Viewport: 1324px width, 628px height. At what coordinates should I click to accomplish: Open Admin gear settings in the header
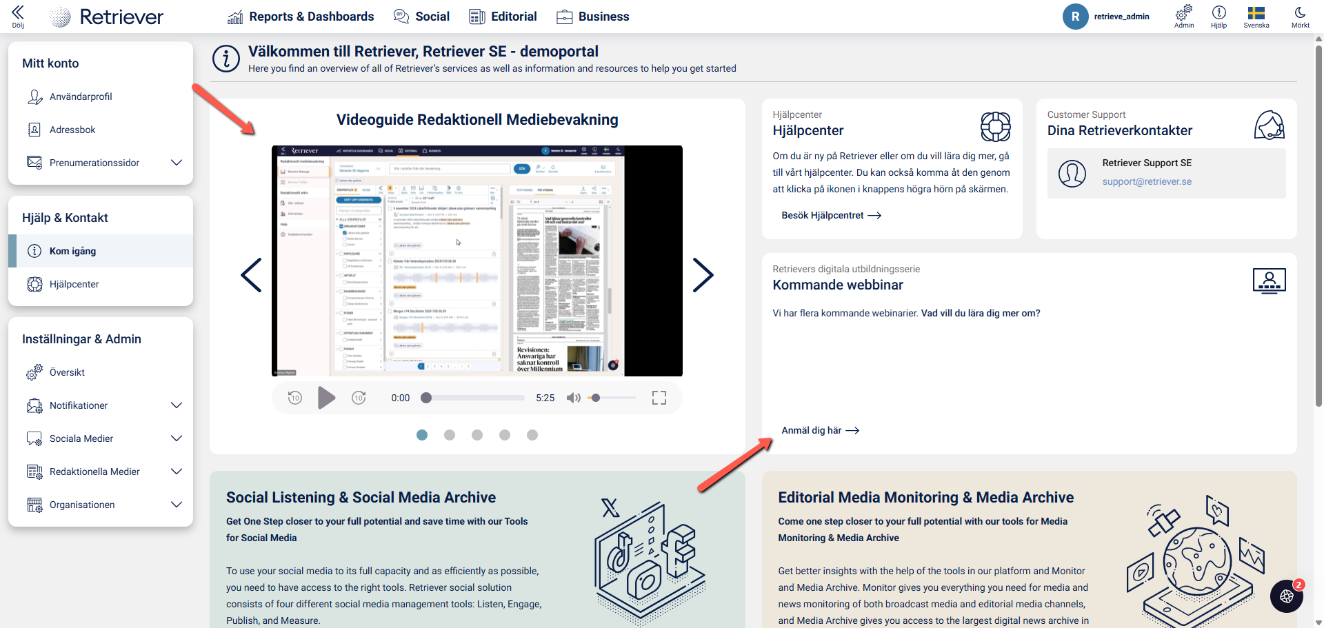click(1184, 16)
